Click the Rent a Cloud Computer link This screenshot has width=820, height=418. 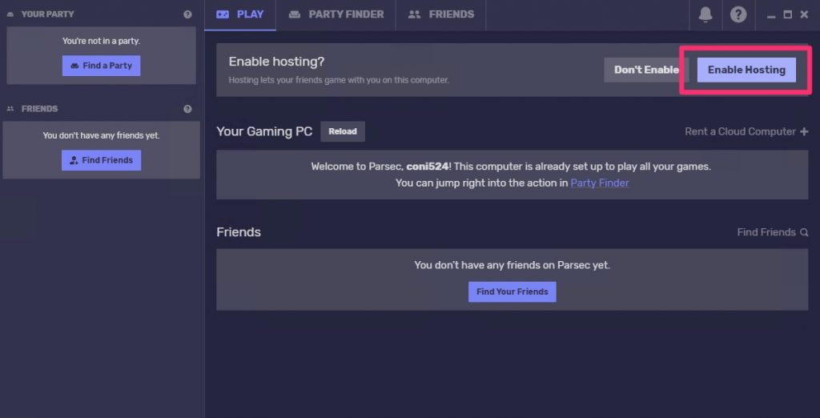[x=740, y=131]
